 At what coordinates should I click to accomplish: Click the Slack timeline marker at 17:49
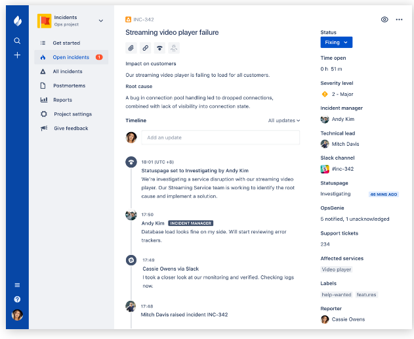click(131, 260)
